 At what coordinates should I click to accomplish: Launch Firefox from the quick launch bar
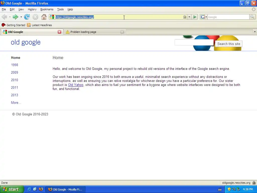pos(41,189)
